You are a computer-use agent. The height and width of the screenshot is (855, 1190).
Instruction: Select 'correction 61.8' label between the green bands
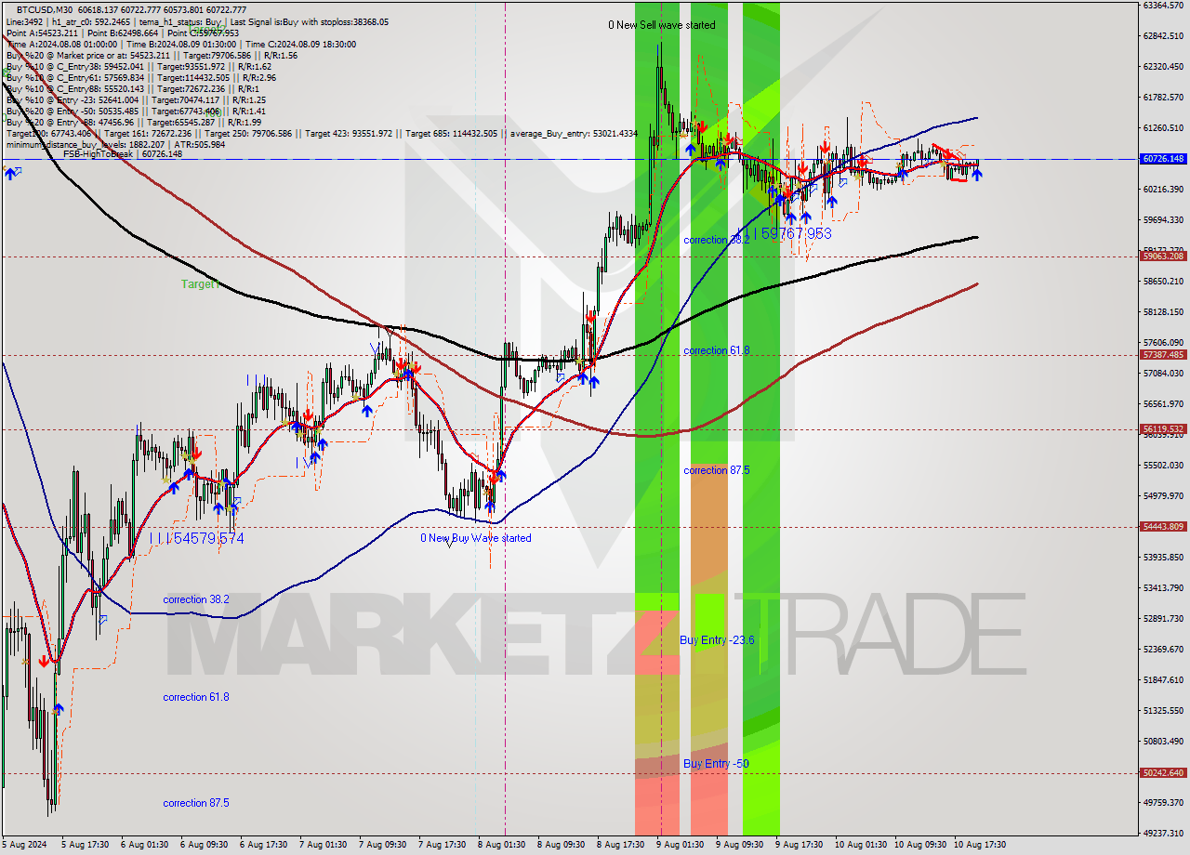click(x=716, y=350)
